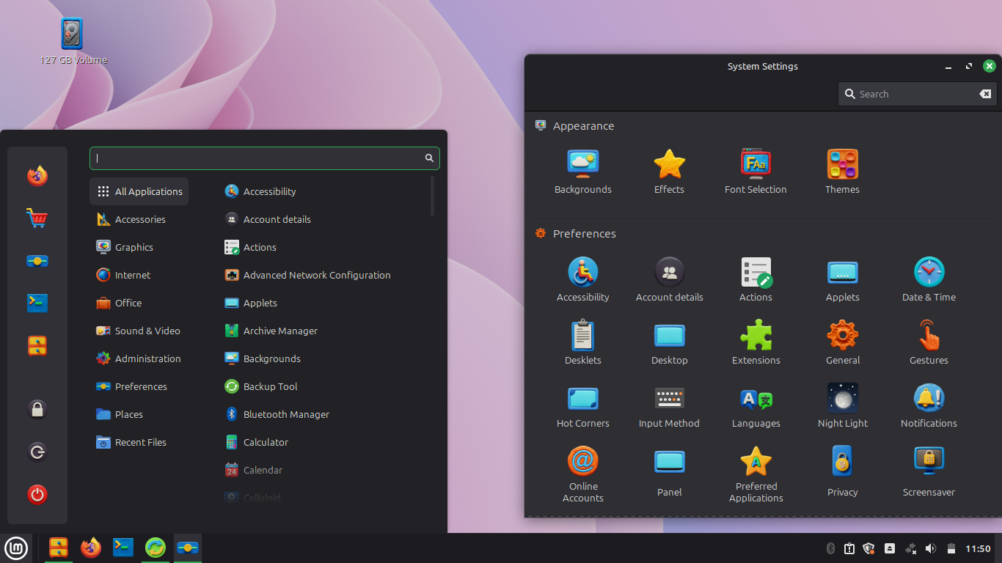Image resolution: width=1002 pixels, height=563 pixels.
Task: Click the application menu search field
Action: click(x=264, y=158)
